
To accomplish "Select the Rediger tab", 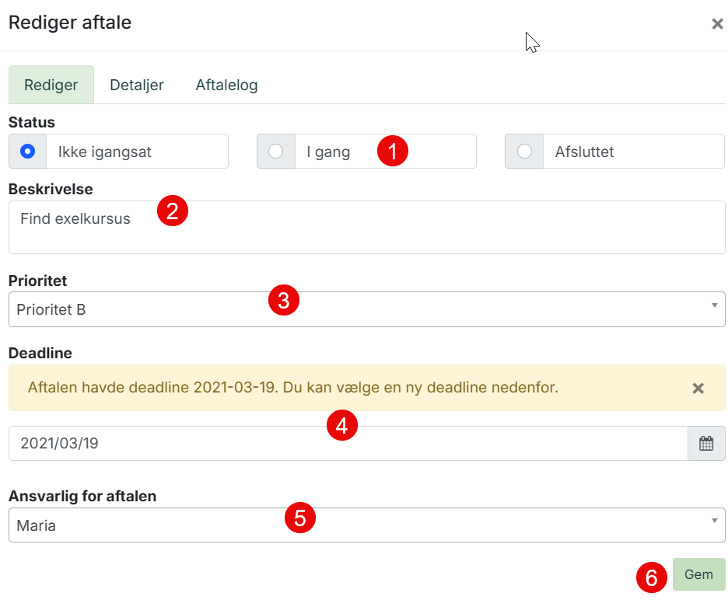I will click(x=51, y=85).
